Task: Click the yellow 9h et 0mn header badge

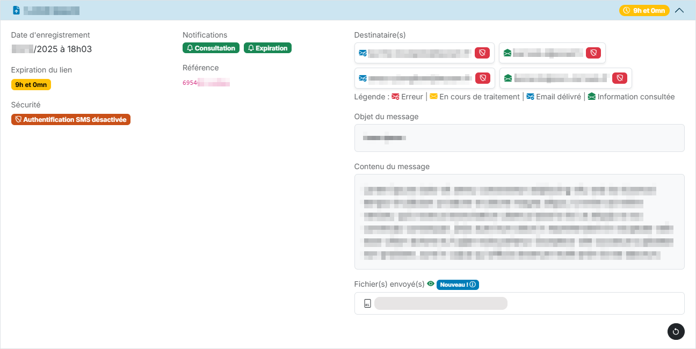Action: [x=644, y=10]
